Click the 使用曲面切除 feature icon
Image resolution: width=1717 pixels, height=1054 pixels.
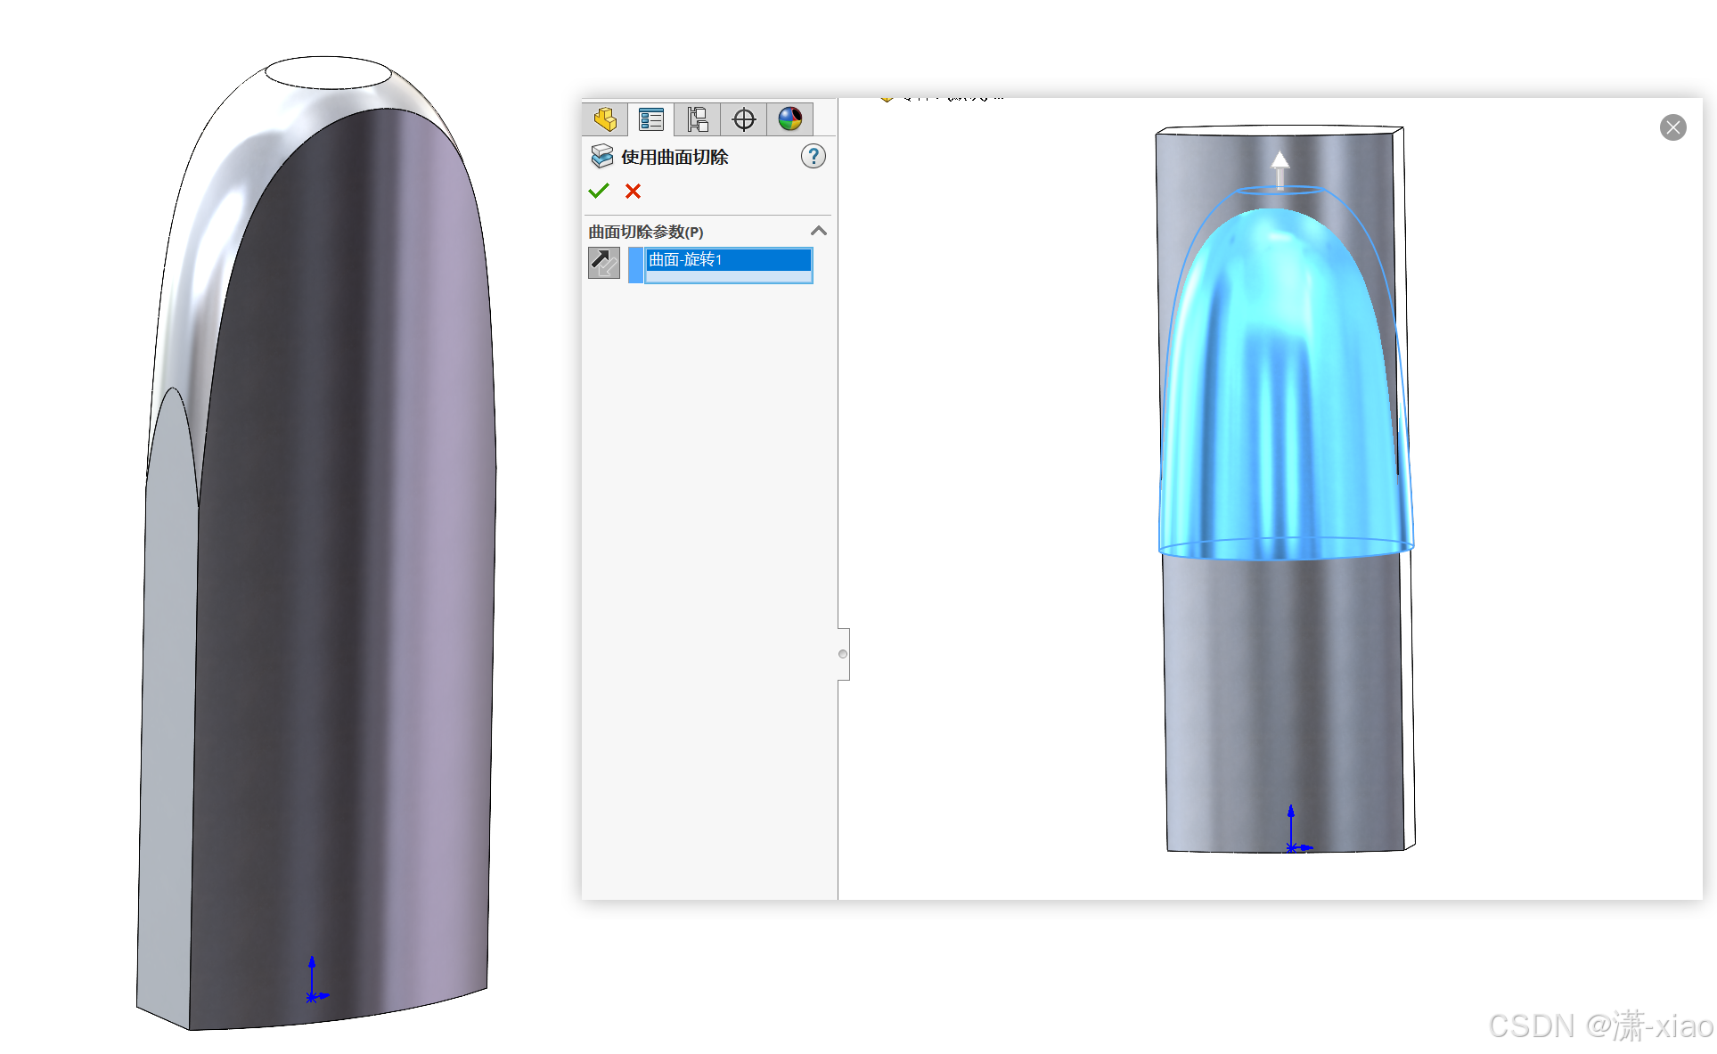(x=602, y=157)
